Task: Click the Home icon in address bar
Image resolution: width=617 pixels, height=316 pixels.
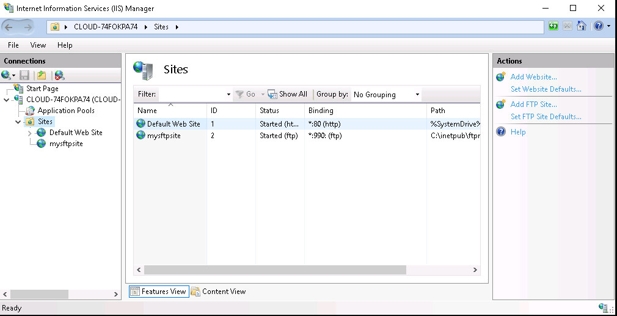Action: pos(581,26)
